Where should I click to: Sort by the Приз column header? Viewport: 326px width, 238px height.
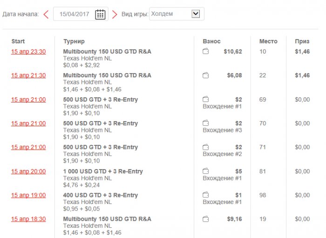pyautogui.click(x=302, y=41)
